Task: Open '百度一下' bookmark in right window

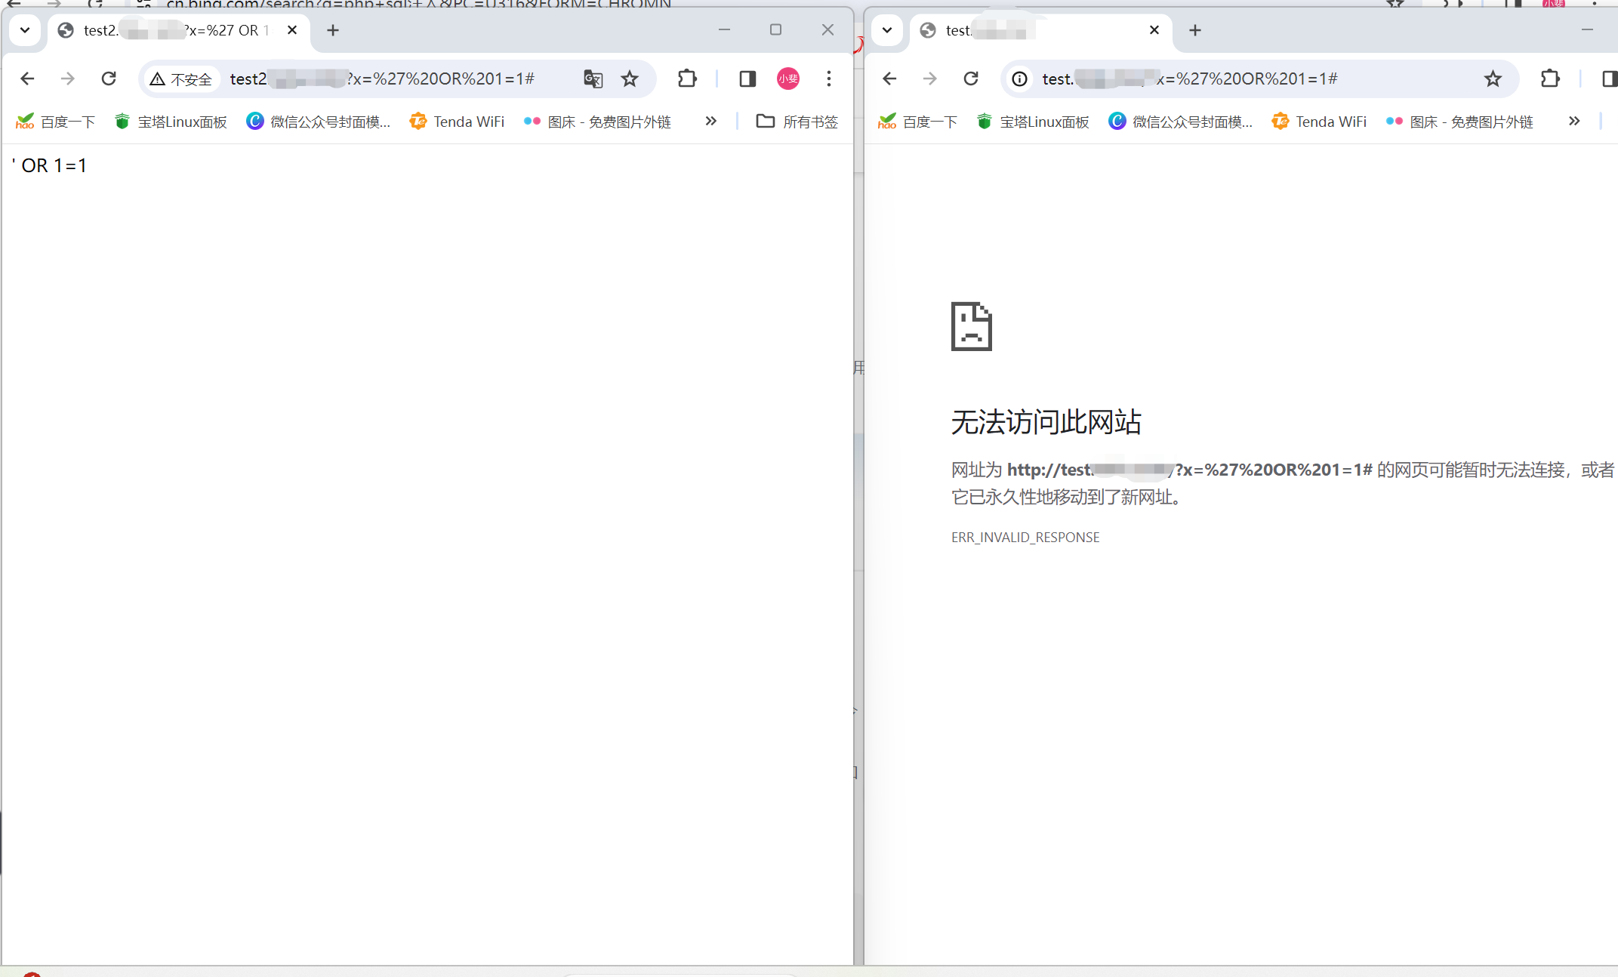Action: click(x=917, y=122)
